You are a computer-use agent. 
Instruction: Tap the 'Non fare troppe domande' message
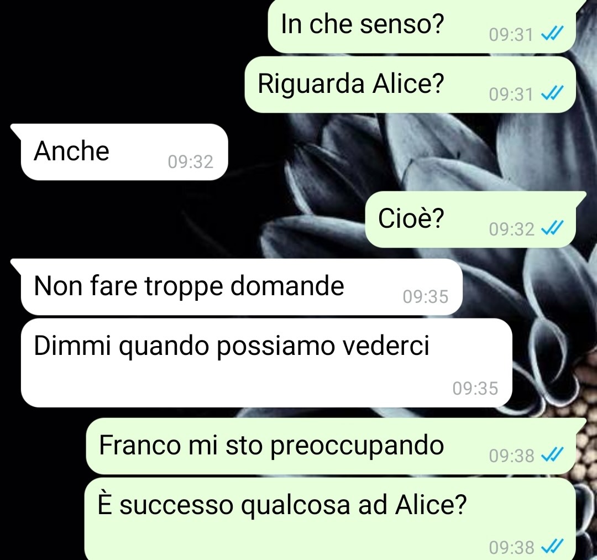pyautogui.click(x=242, y=287)
